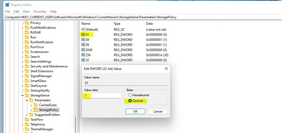This screenshot has height=133, width=282.
Task: Click the StoragePolicy folder icon
Action: tap(36, 110)
